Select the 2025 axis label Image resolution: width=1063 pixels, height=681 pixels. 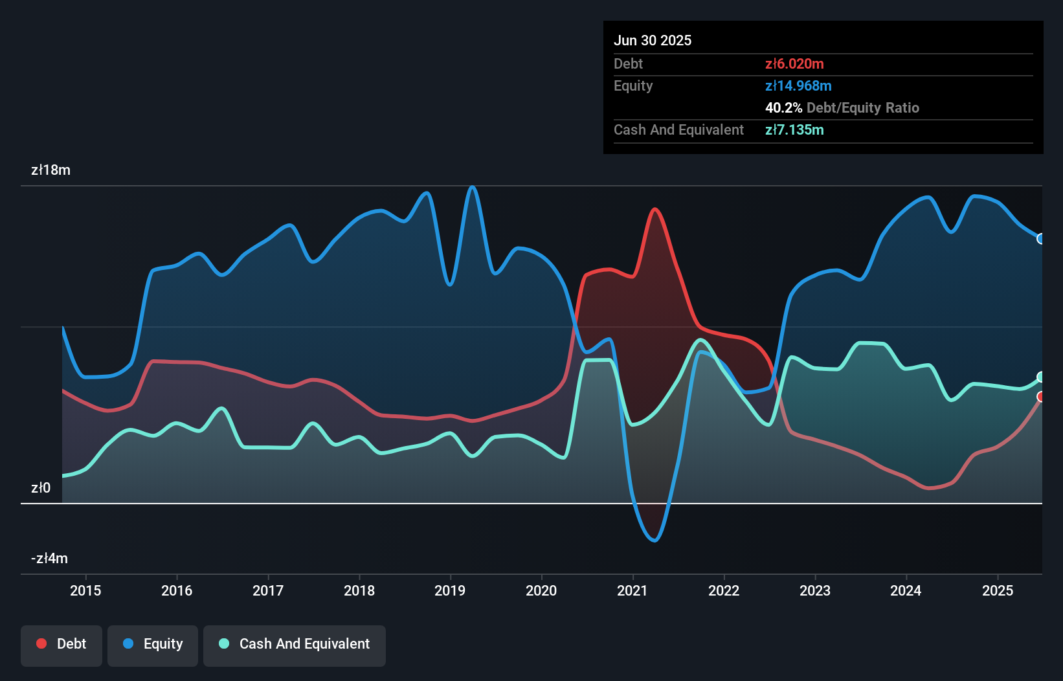pyautogui.click(x=997, y=590)
